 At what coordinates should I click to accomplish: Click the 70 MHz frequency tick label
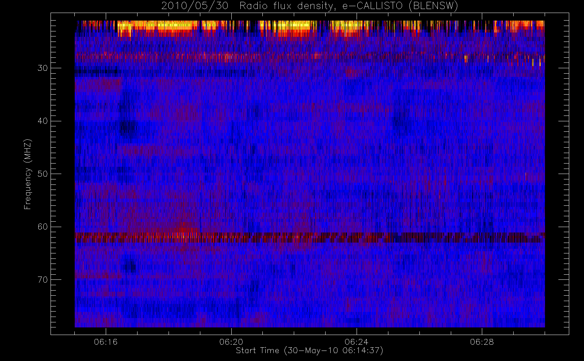[x=43, y=280]
